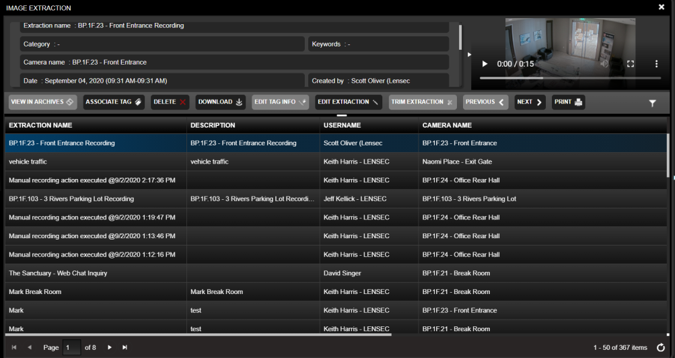Open Associate Tag for the extraction

(x=113, y=102)
